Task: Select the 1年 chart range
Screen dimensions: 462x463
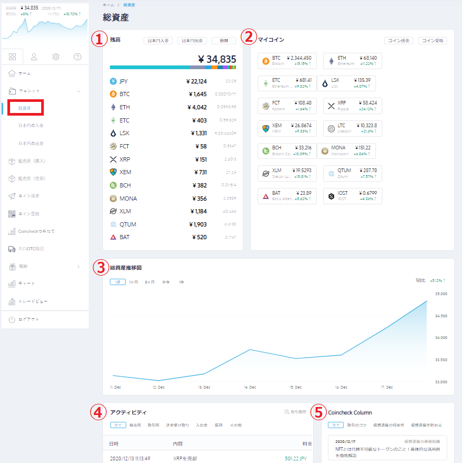Action: point(182,282)
